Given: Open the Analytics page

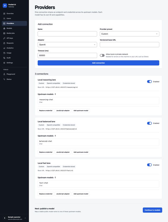Looking at the screenshot, I should tap(14, 48).
